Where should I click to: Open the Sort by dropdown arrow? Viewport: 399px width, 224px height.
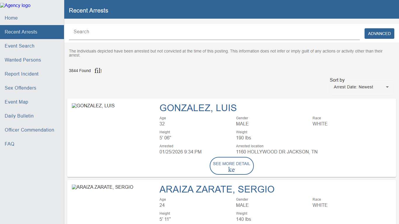pyautogui.click(x=387, y=87)
